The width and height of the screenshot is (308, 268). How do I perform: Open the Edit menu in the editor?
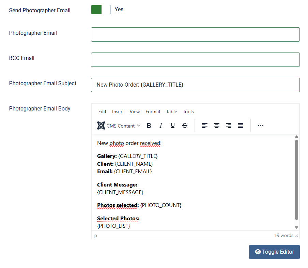click(x=102, y=111)
